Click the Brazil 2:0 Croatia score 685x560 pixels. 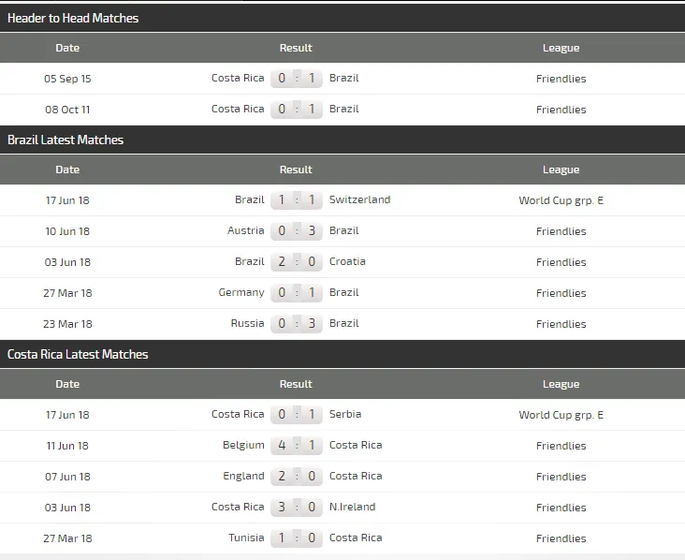pyautogui.click(x=297, y=261)
